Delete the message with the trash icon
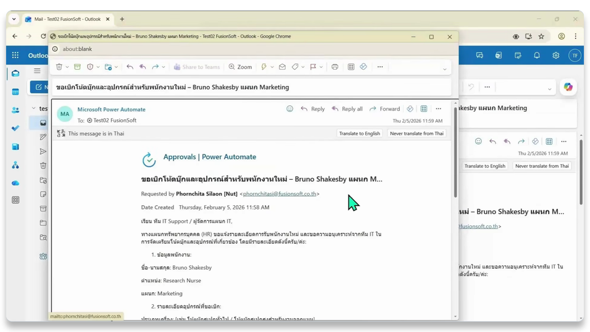Screen dimensions: 590x332 click(59, 67)
